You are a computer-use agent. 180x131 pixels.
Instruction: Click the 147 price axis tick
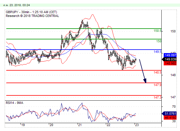coord(173,97)
